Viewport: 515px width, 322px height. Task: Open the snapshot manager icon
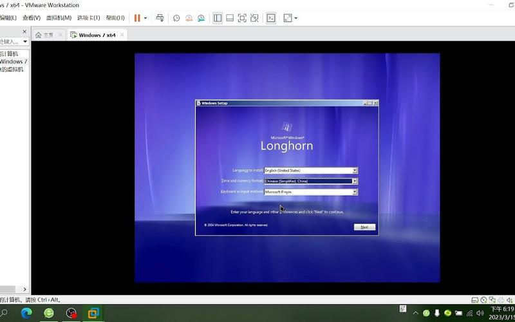pos(201,18)
